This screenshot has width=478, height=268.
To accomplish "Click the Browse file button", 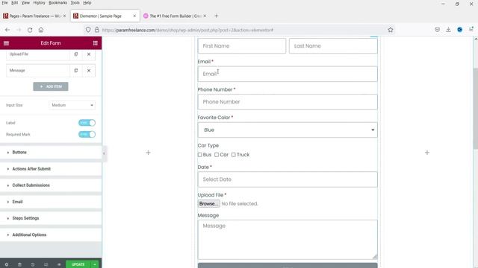I will (x=209, y=203).
